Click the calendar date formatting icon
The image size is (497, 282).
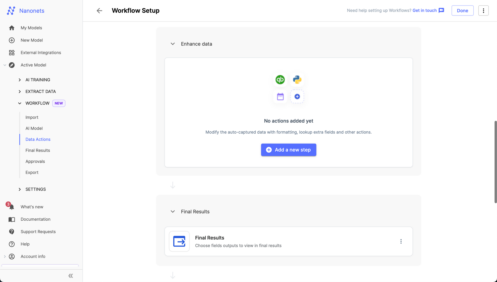click(280, 97)
